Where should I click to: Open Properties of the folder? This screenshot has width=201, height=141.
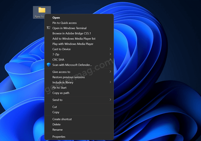79,136
